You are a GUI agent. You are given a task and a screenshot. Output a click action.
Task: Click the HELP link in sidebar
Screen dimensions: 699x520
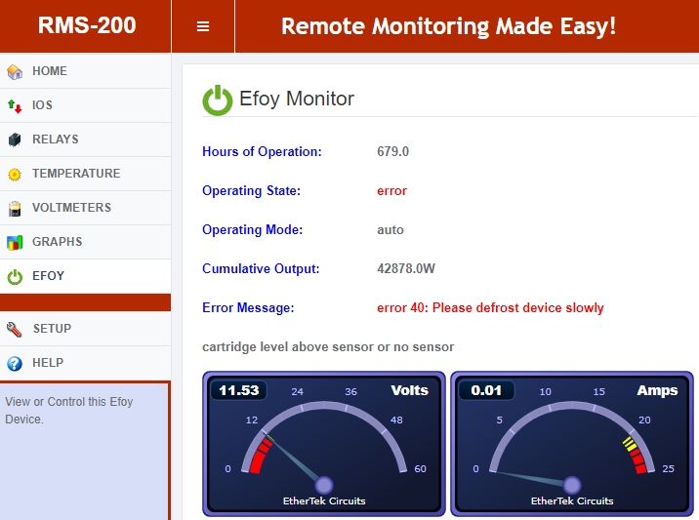[48, 363]
